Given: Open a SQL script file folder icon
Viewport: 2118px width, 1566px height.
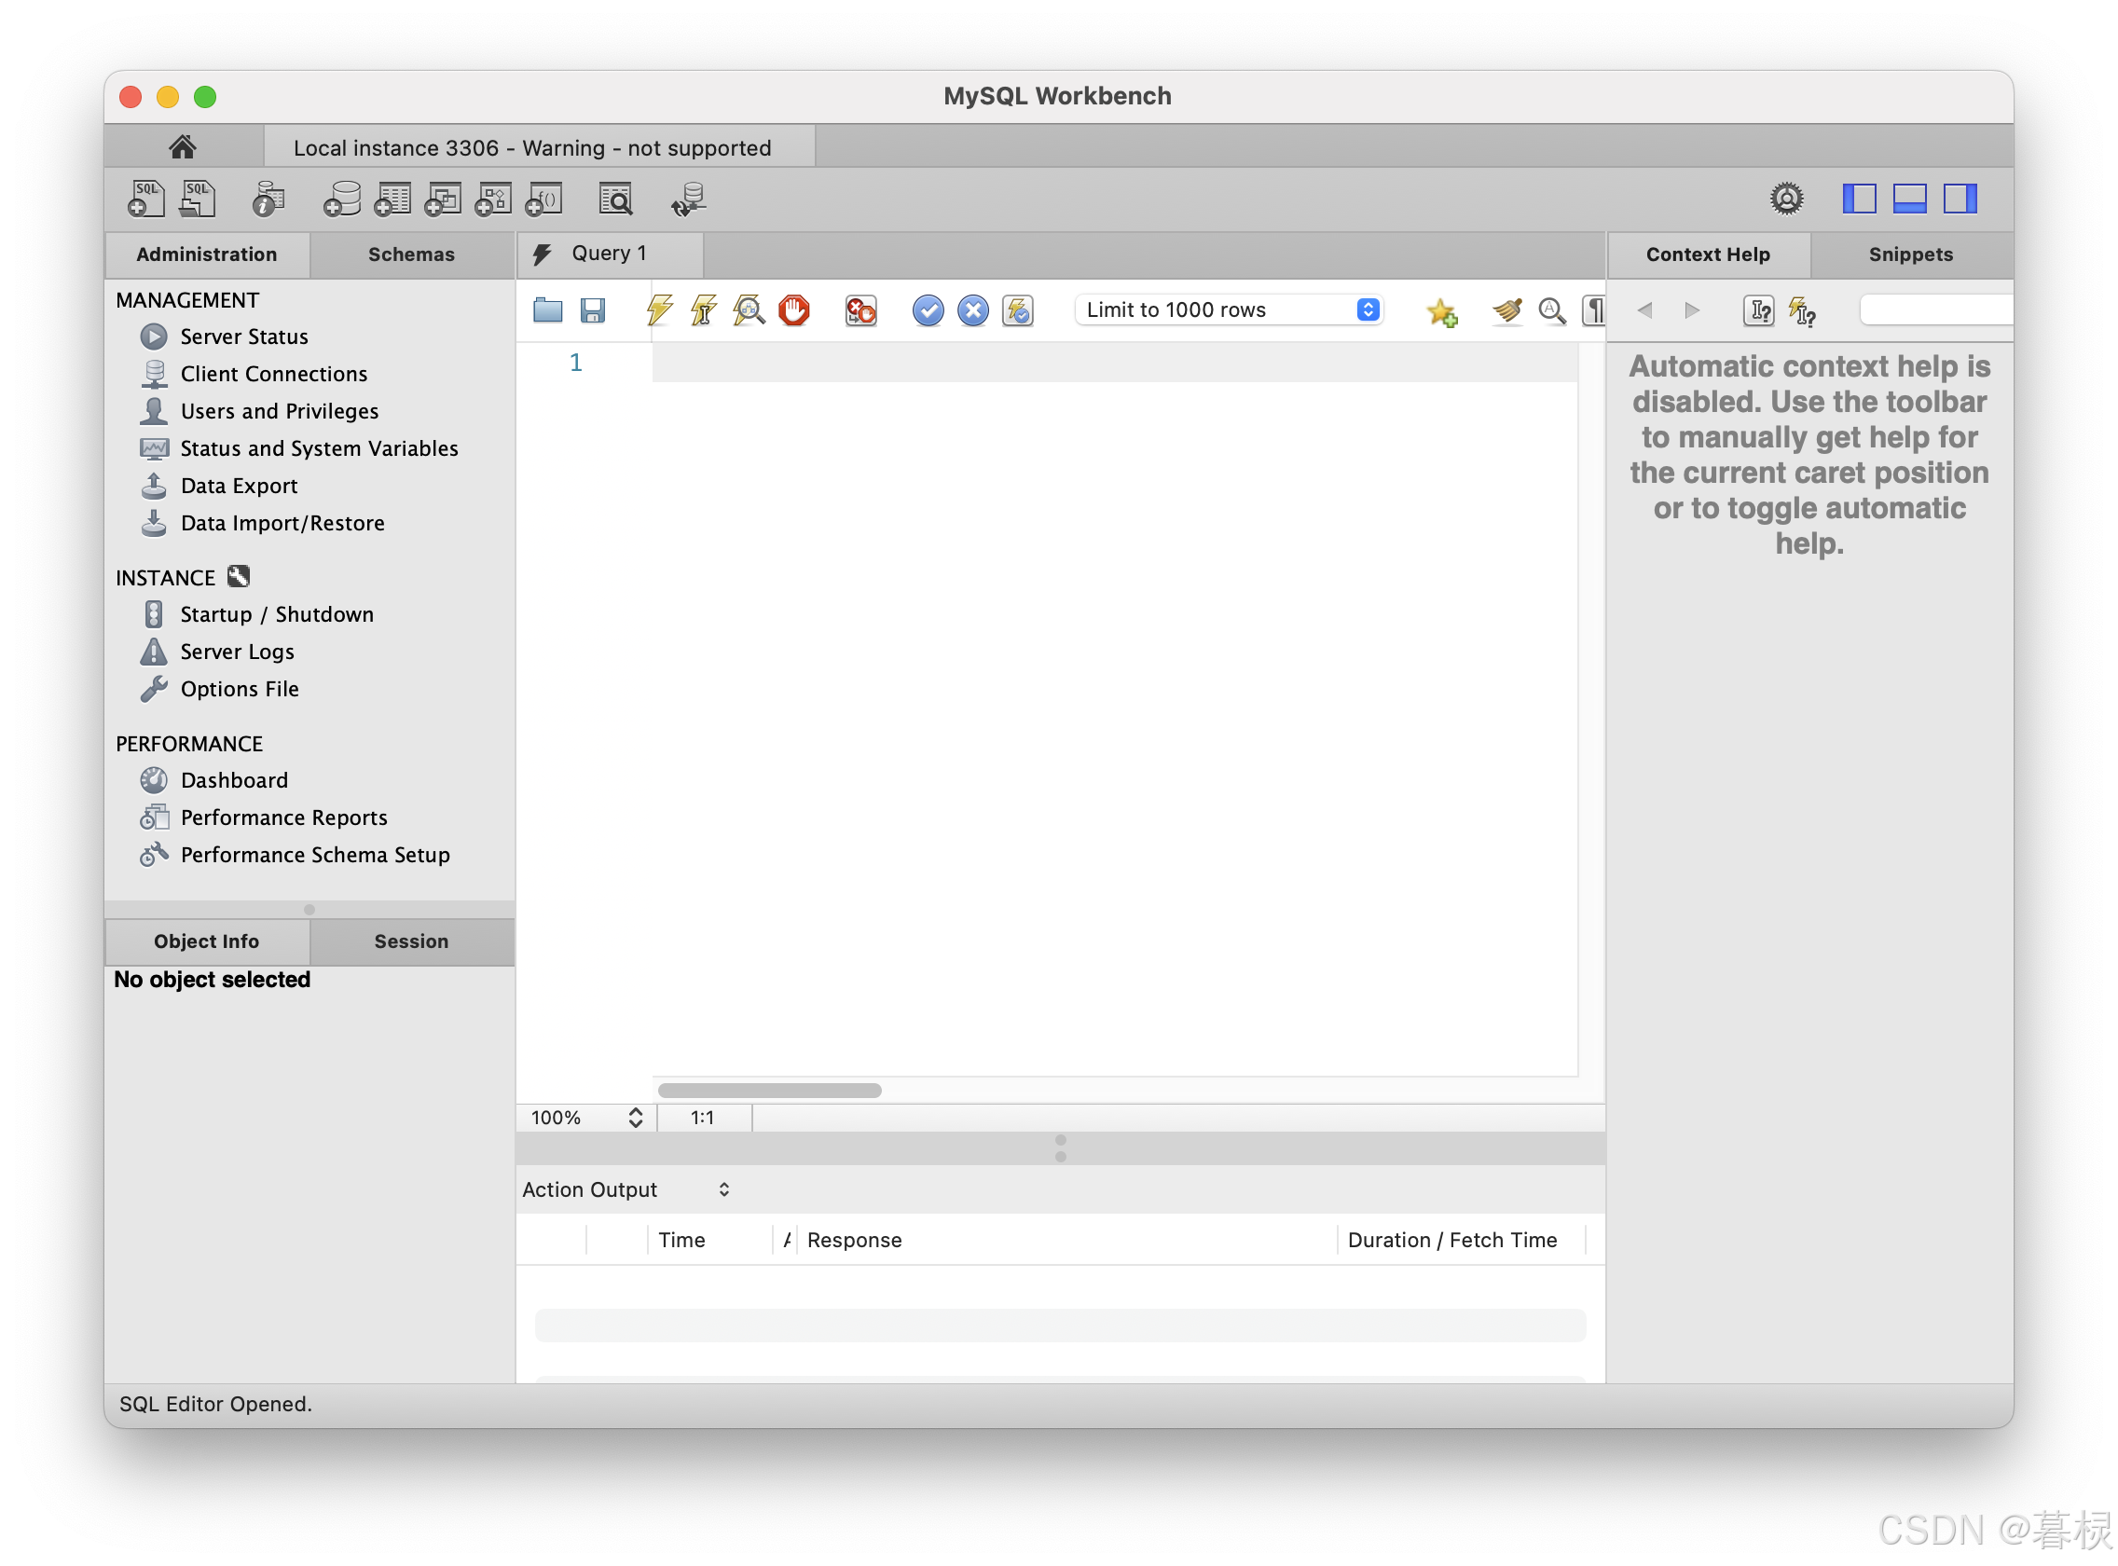Looking at the screenshot, I should tap(547, 310).
